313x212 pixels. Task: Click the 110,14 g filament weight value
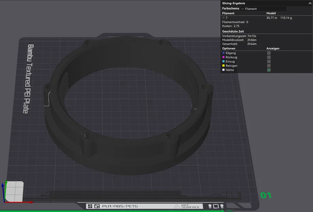click(x=286, y=18)
